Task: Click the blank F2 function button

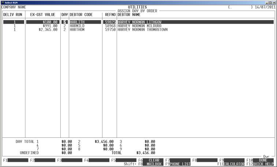Action: click(x=45, y=160)
